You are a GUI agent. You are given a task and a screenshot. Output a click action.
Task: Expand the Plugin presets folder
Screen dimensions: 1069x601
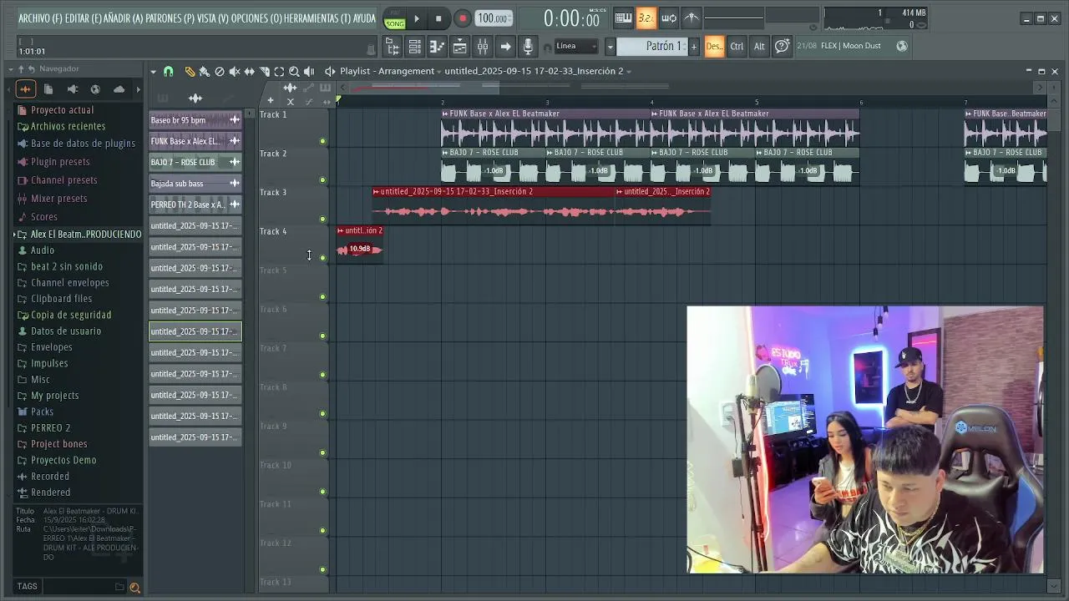(x=53, y=162)
